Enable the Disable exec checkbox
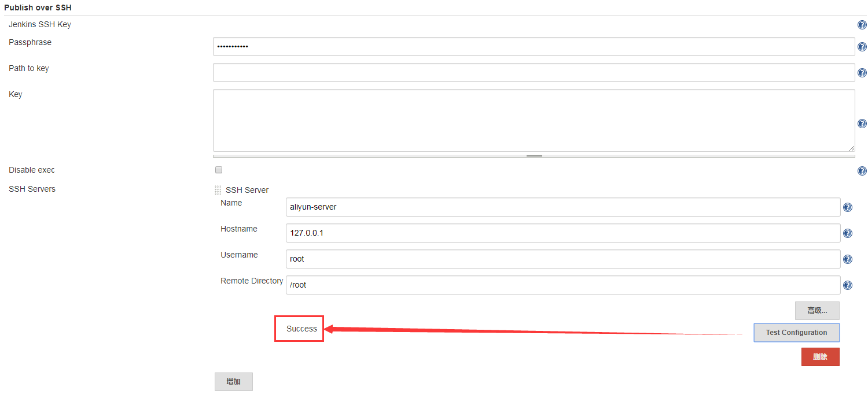The height and width of the screenshot is (395, 868). coord(219,170)
